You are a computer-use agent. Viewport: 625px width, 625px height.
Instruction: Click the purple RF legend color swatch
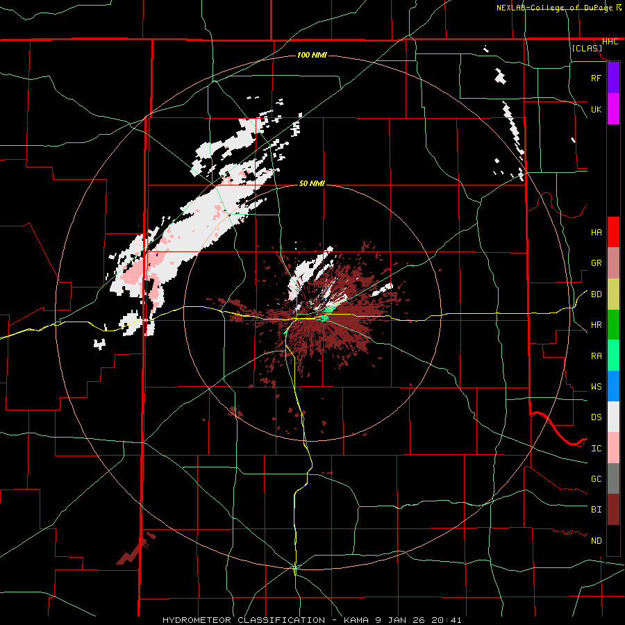613,78
